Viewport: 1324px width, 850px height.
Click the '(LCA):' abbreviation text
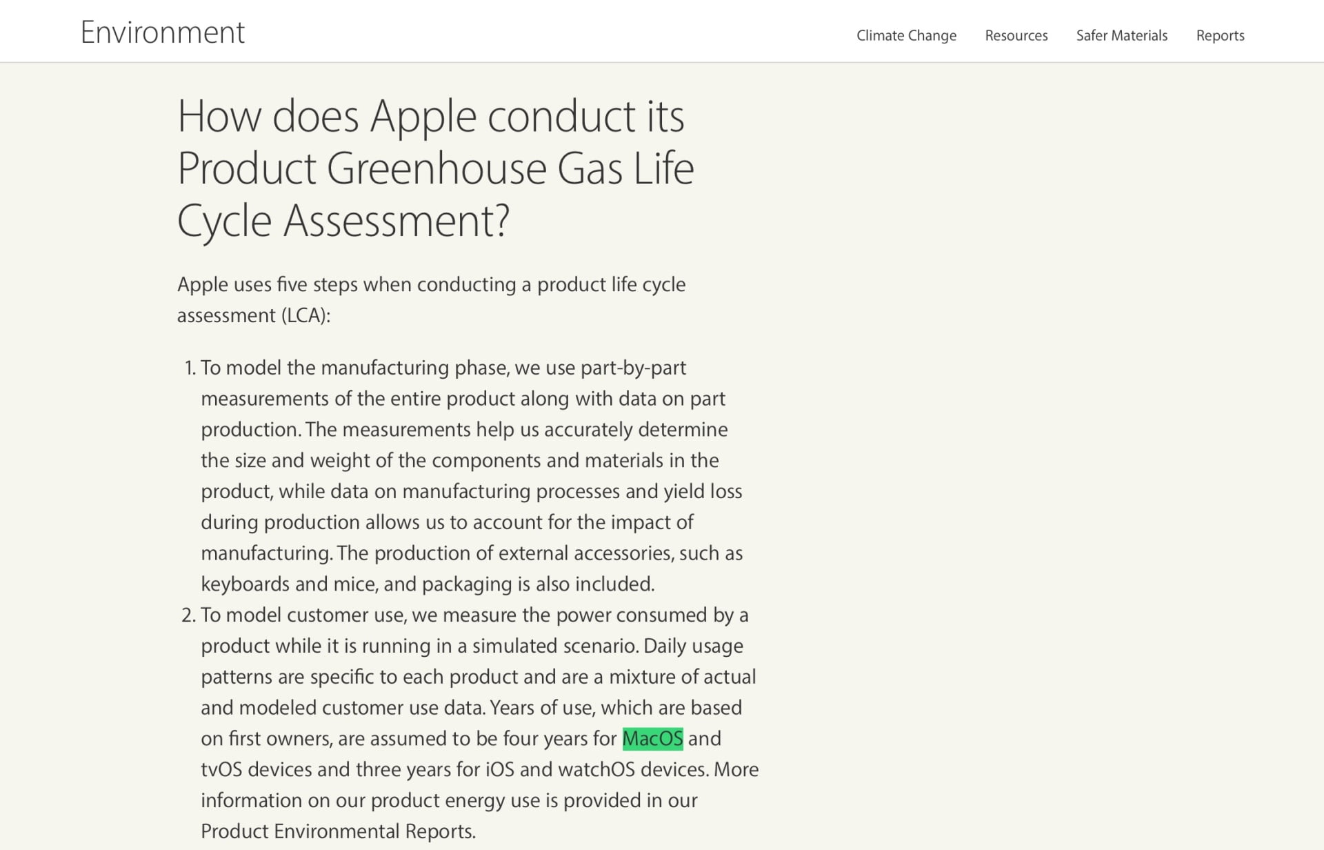pyautogui.click(x=305, y=315)
